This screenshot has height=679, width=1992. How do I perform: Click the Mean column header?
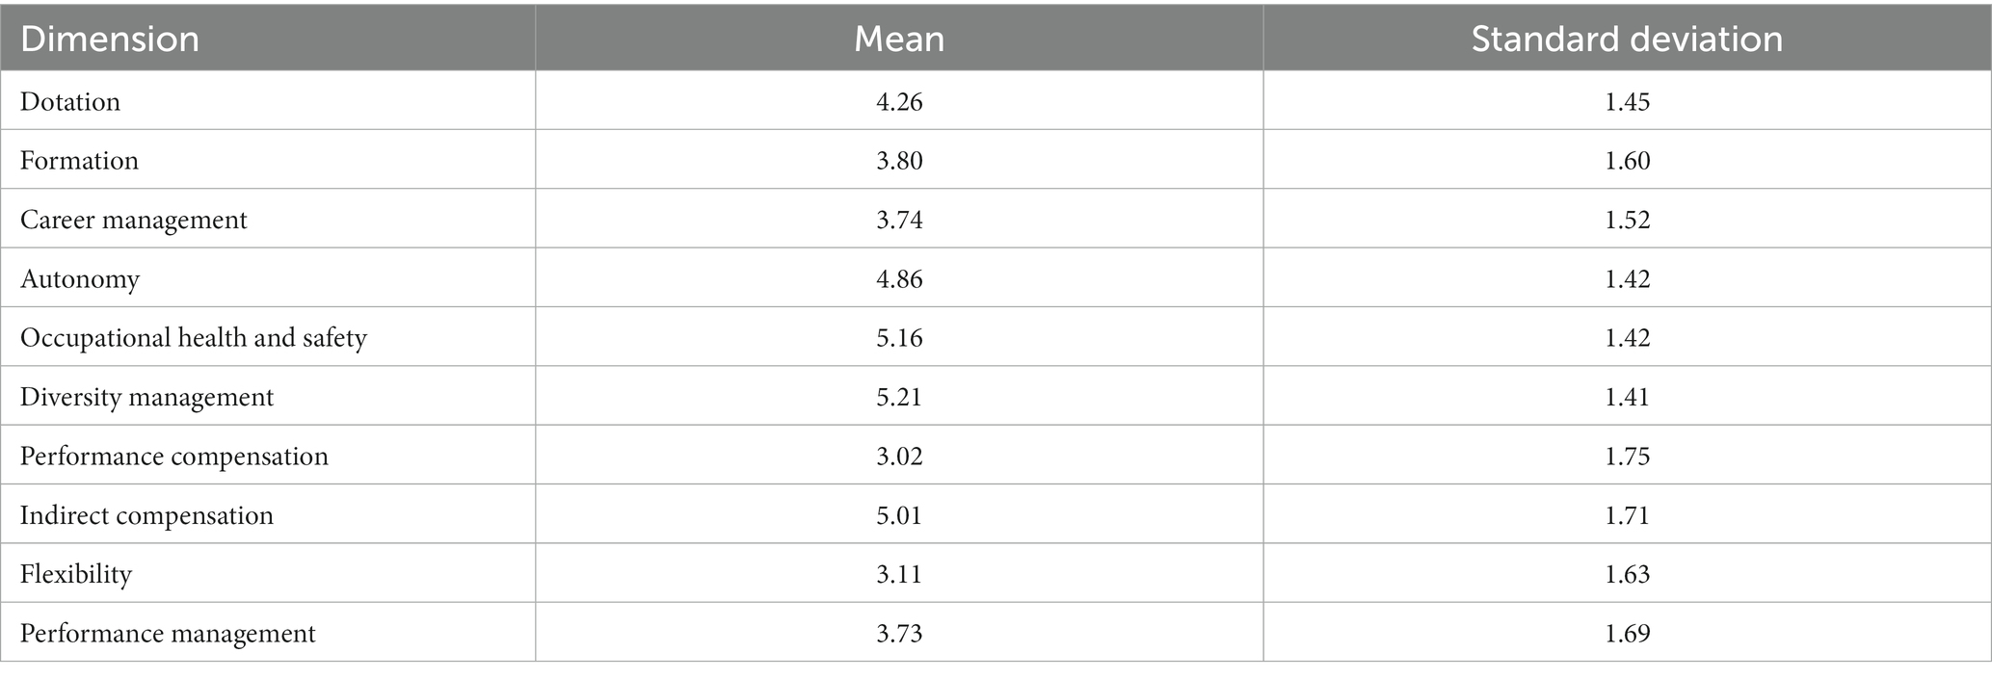click(x=899, y=39)
